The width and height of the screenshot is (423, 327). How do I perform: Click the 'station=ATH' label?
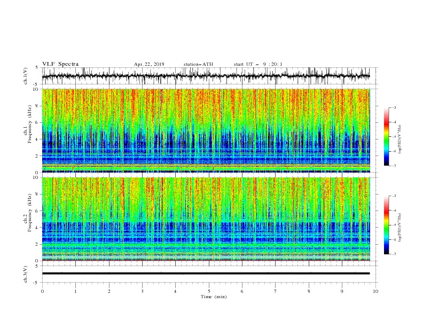tap(198, 64)
